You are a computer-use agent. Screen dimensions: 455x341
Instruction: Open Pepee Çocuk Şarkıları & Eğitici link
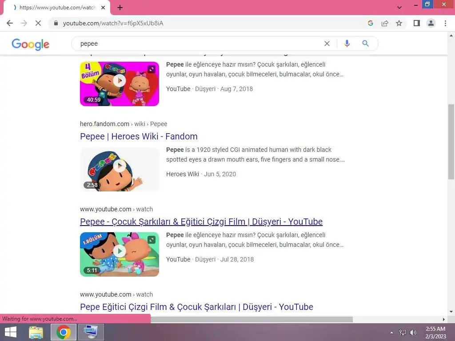click(x=201, y=222)
